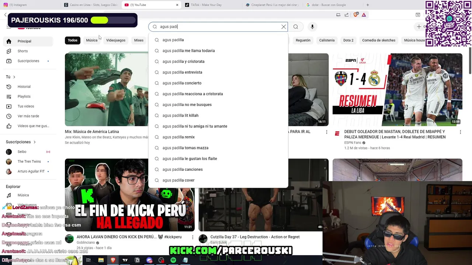Screen dimensions: 472x265
Task: Select suggestion 'agus padilla canciones'
Action: (218, 169)
